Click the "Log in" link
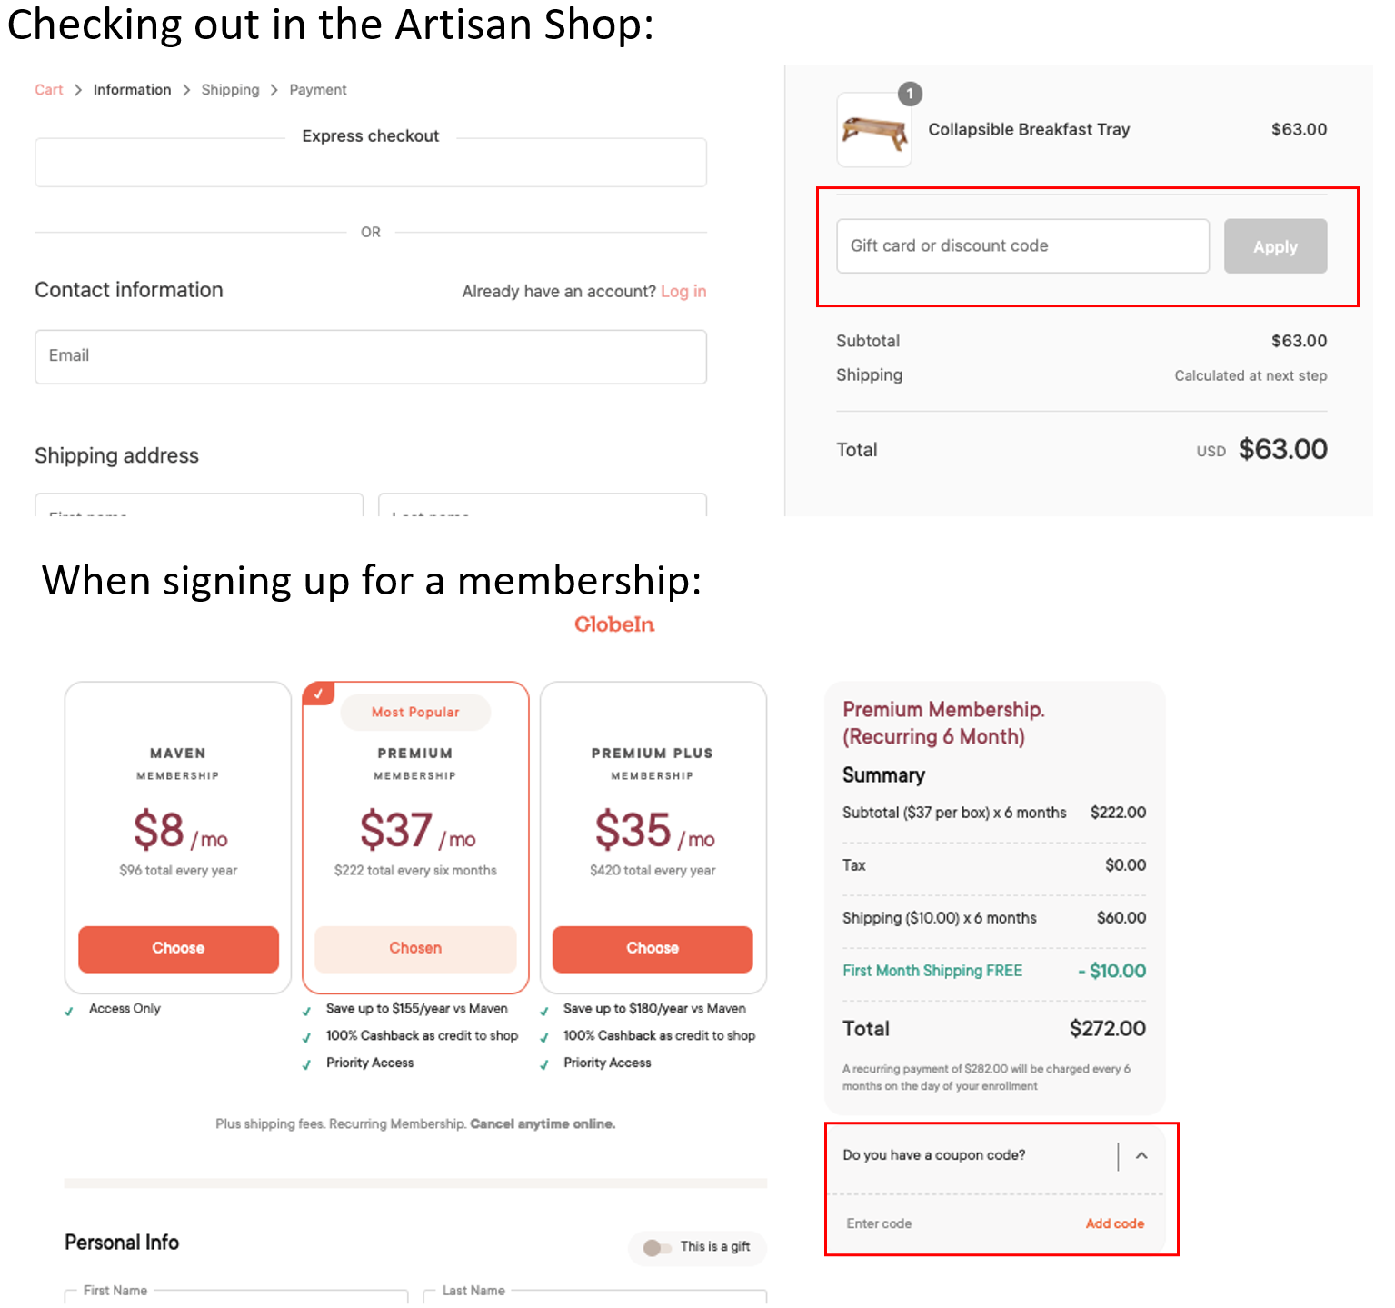 683,292
